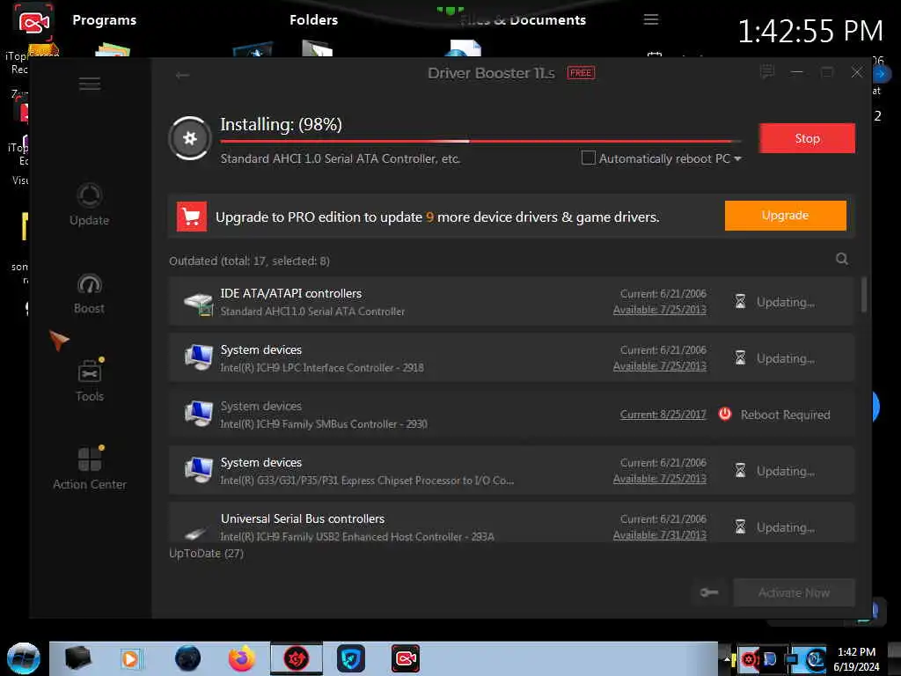Open the search icon in driver list
The height and width of the screenshot is (676, 901).
[842, 260]
